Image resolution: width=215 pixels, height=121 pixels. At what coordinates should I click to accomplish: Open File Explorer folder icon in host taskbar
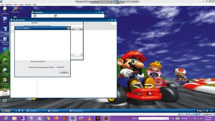point(14,118)
